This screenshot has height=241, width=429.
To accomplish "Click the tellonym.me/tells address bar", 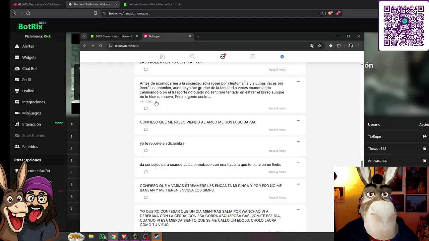I will (x=214, y=46).
